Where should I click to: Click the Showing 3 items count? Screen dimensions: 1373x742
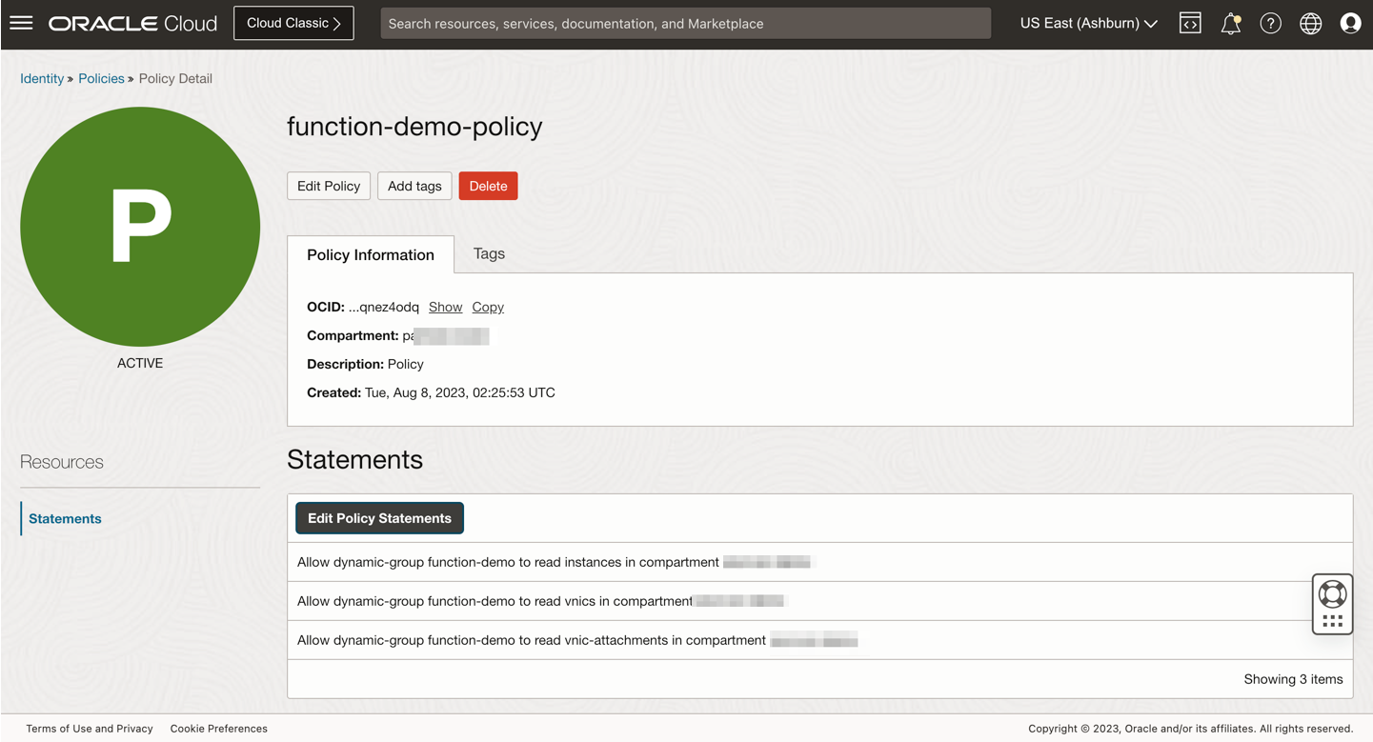coord(1293,679)
